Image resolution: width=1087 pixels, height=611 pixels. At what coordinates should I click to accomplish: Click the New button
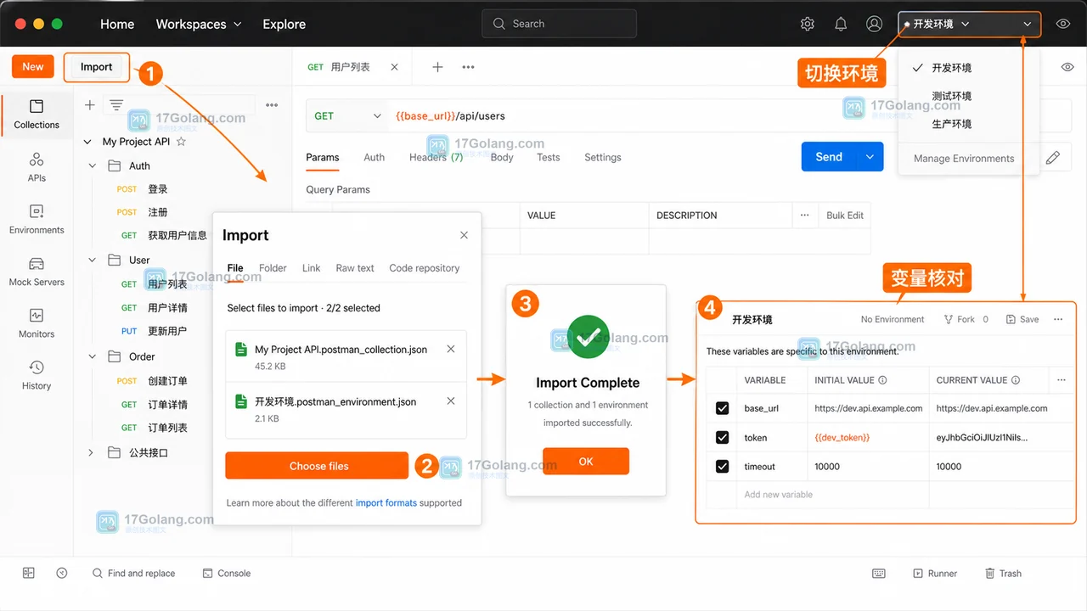33,67
